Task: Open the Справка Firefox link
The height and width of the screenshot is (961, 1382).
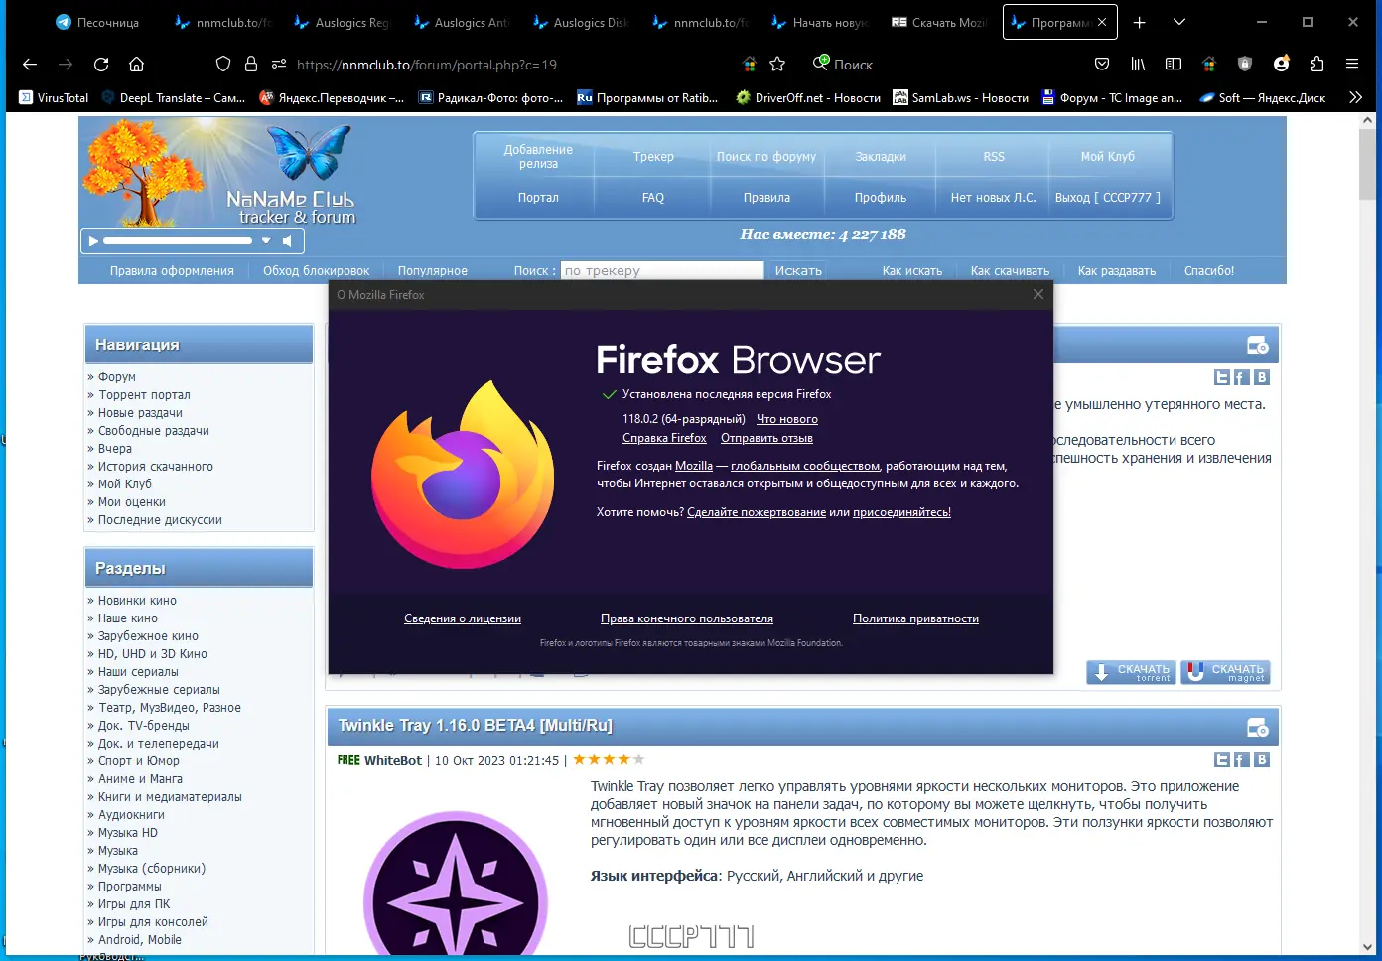Action: click(664, 438)
